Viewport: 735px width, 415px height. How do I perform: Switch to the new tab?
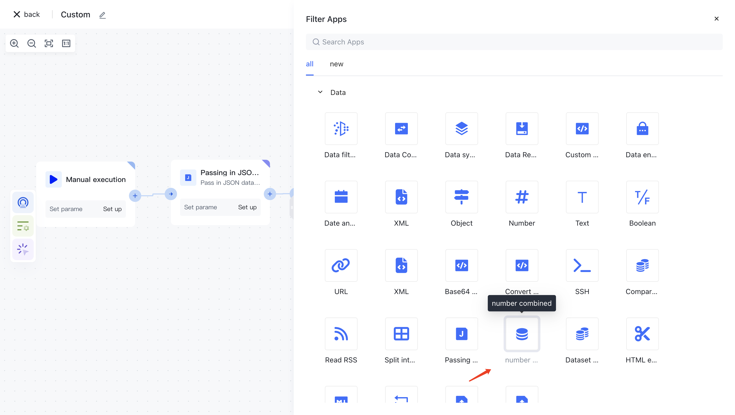[x=336, y=64]
